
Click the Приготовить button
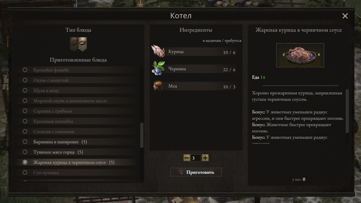coord(196,172)
